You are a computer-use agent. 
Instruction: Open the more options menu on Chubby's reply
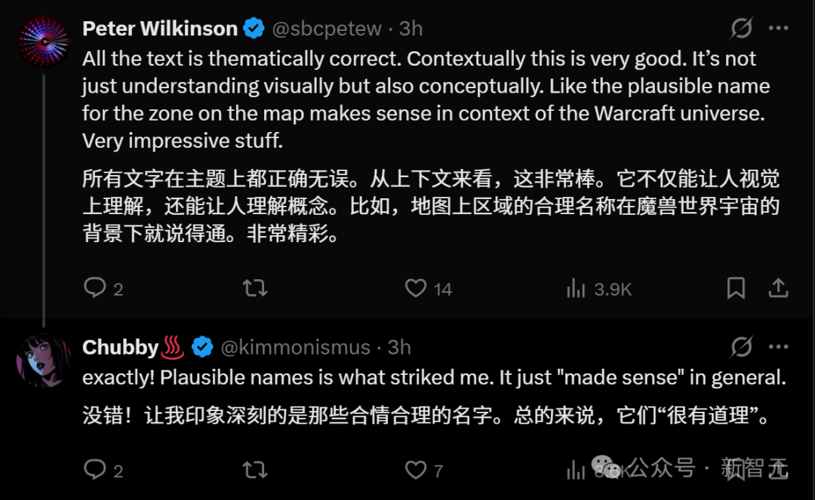(777, 346)
